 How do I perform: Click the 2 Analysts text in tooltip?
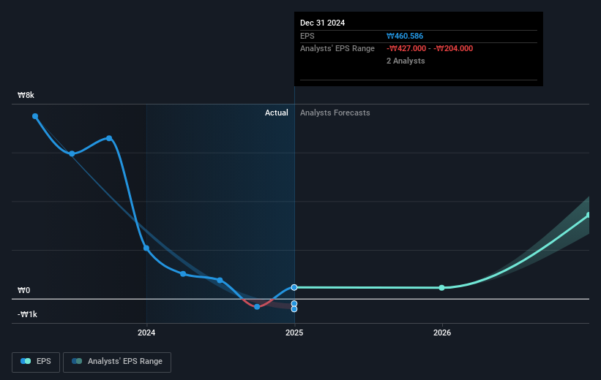click(x=406, y=61)
